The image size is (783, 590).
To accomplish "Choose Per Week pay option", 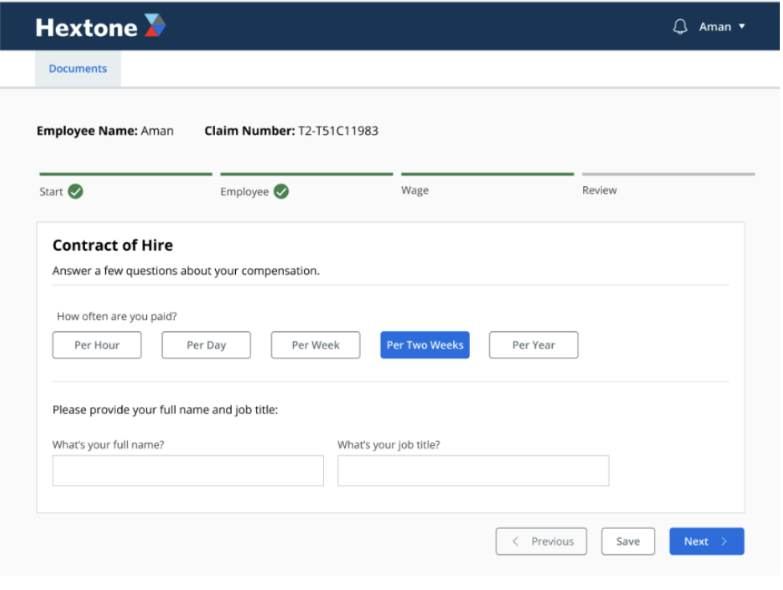I will (315, 345).
